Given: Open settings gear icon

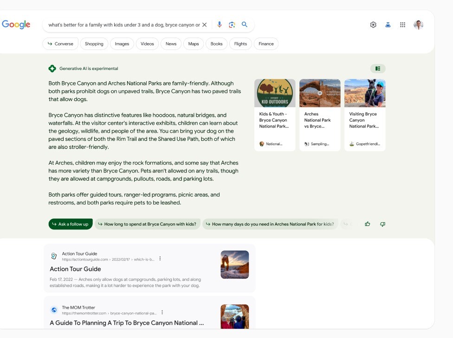Looking at the screenshot, I should (373, 25).
